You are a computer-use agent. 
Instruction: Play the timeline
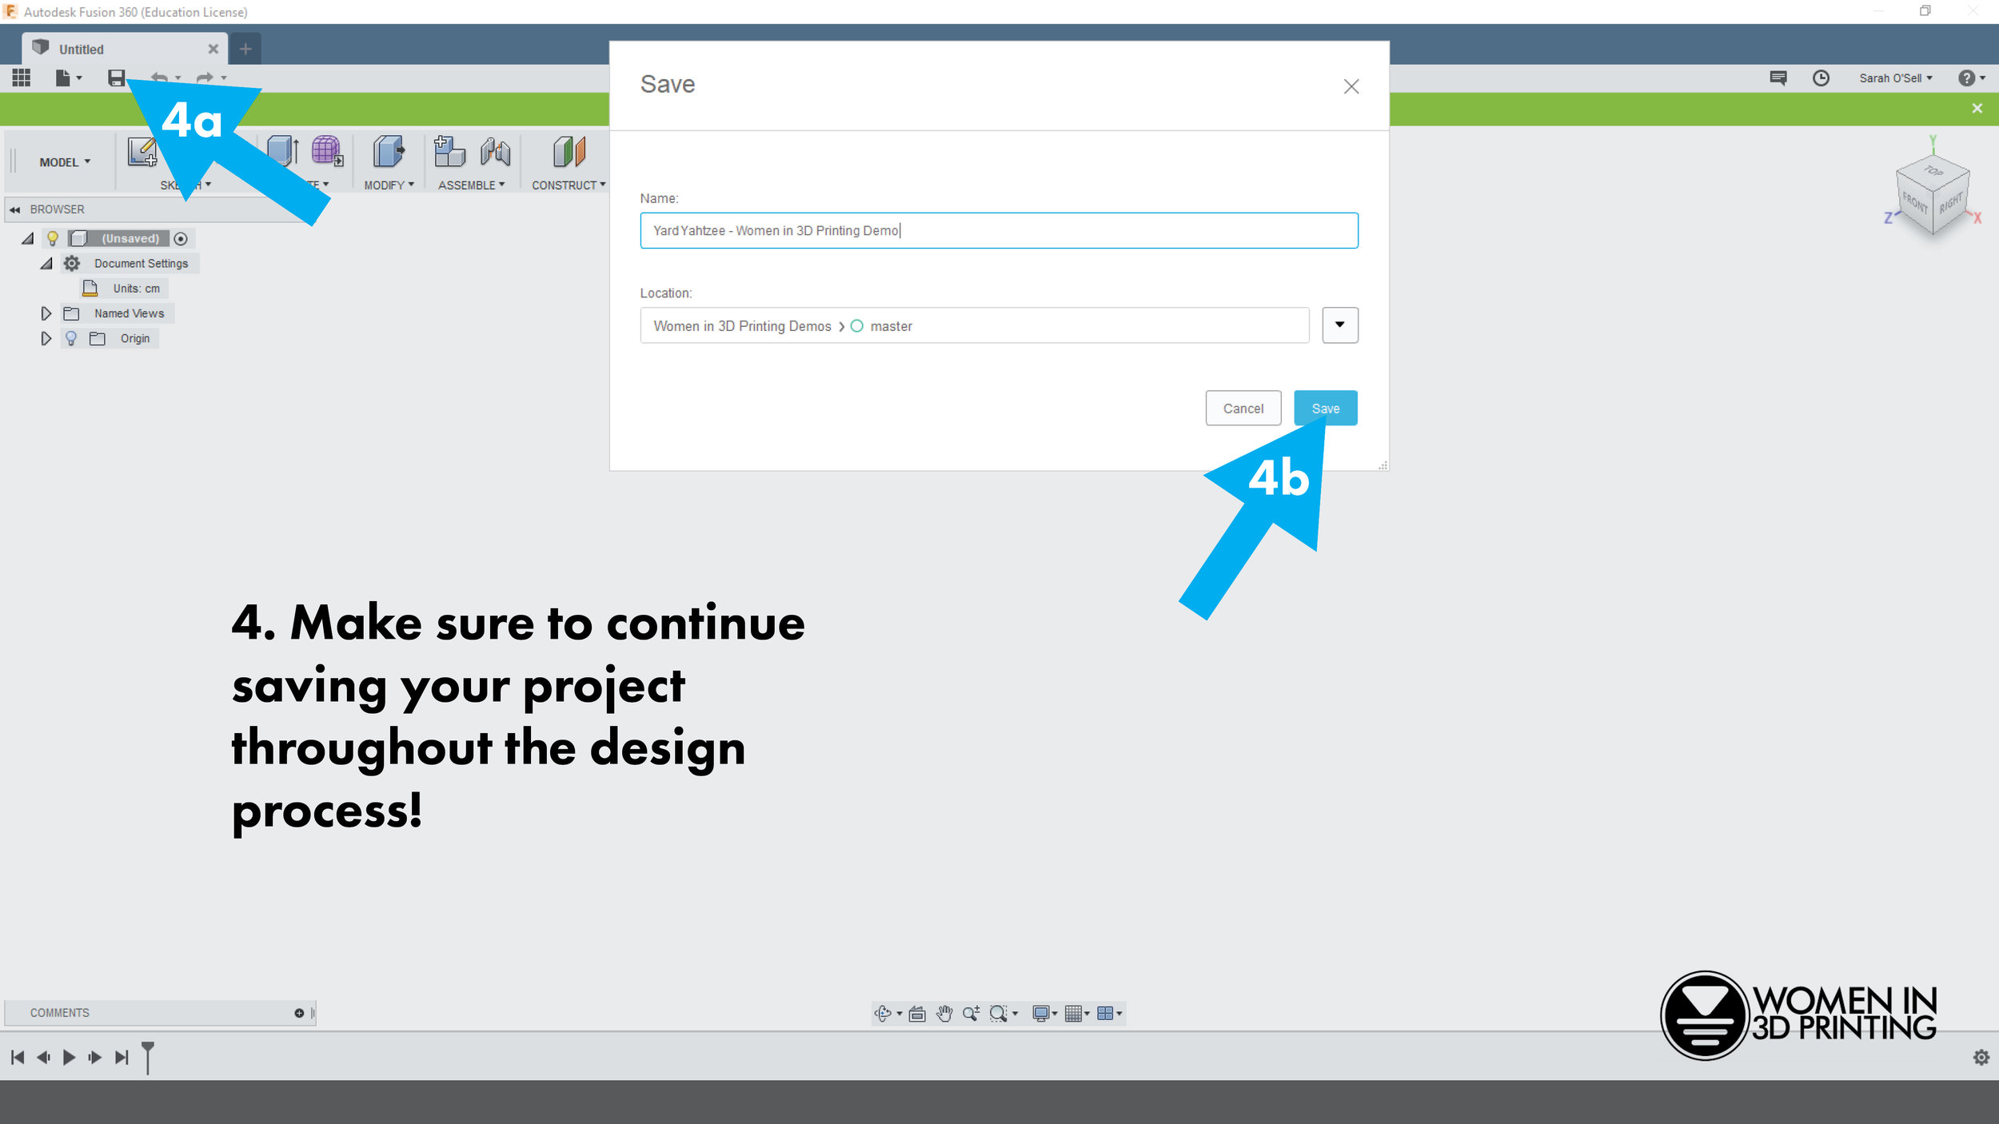(70, 1057)
